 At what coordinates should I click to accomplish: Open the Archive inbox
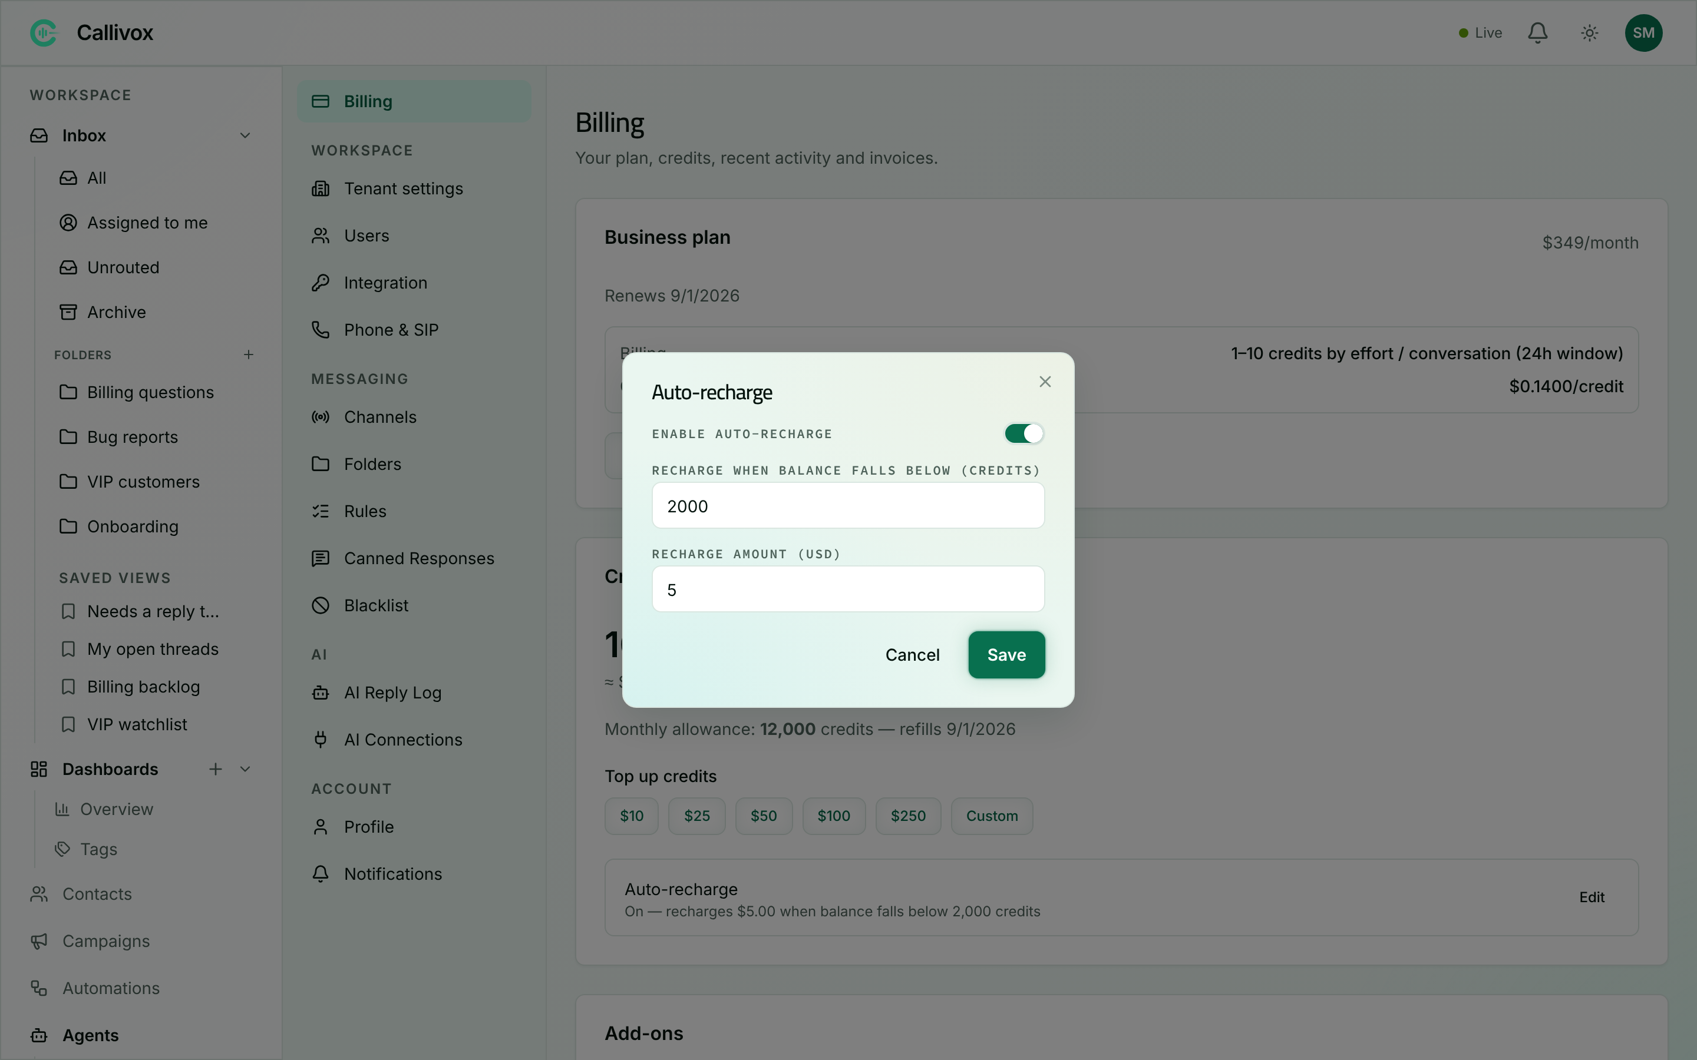pos(154,312)
